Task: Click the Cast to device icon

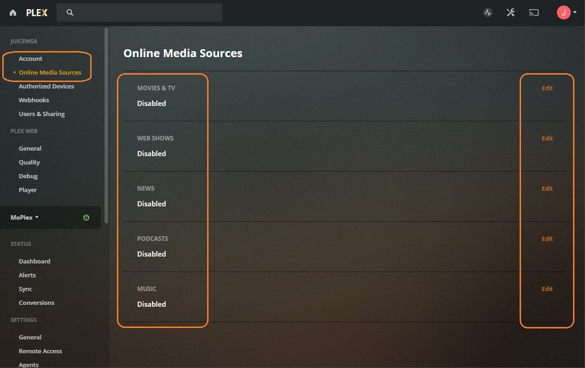Action: coord(534,12)
